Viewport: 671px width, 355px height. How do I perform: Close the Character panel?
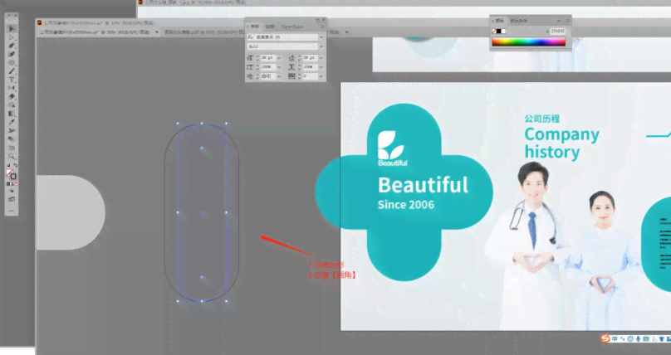[324, 20]
